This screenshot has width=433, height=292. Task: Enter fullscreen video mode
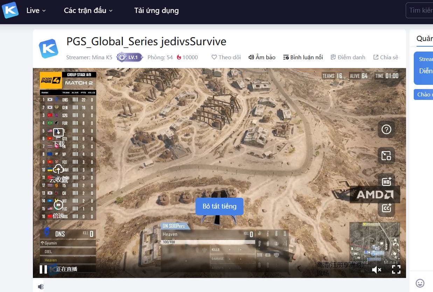tap(396, 269)
